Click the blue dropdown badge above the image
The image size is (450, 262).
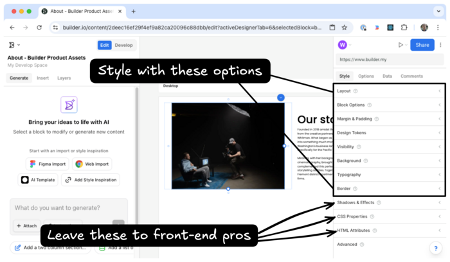tap(281, 98)
